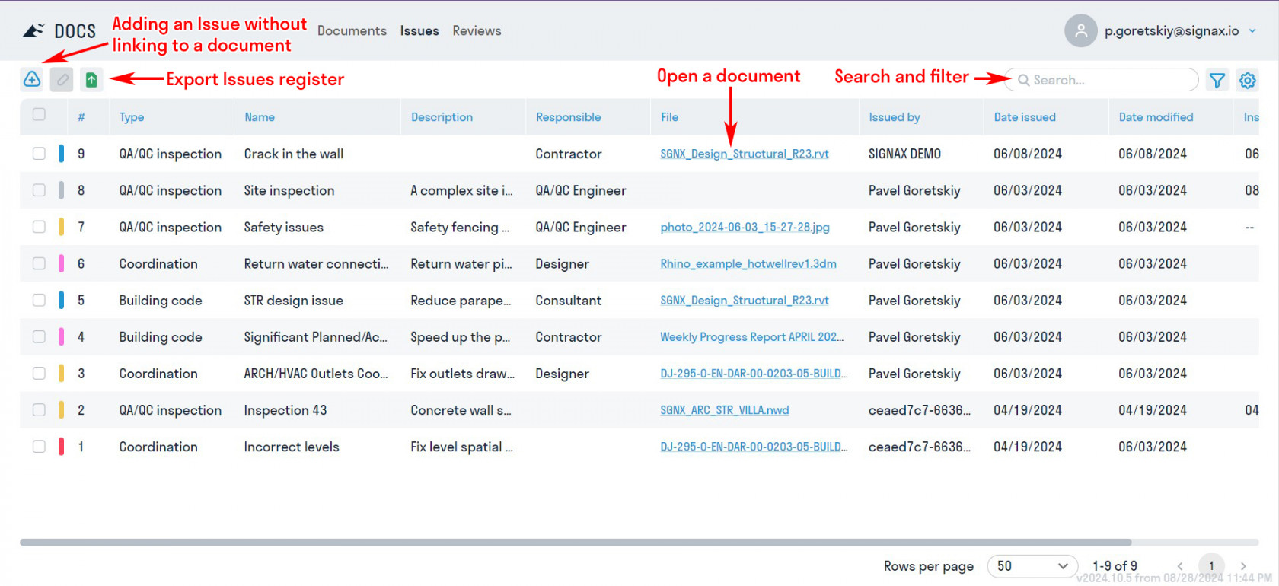Click 'Incorrect levels' name cell
Viewport: 1279px width, 586px height.
(x=292, y=447)
